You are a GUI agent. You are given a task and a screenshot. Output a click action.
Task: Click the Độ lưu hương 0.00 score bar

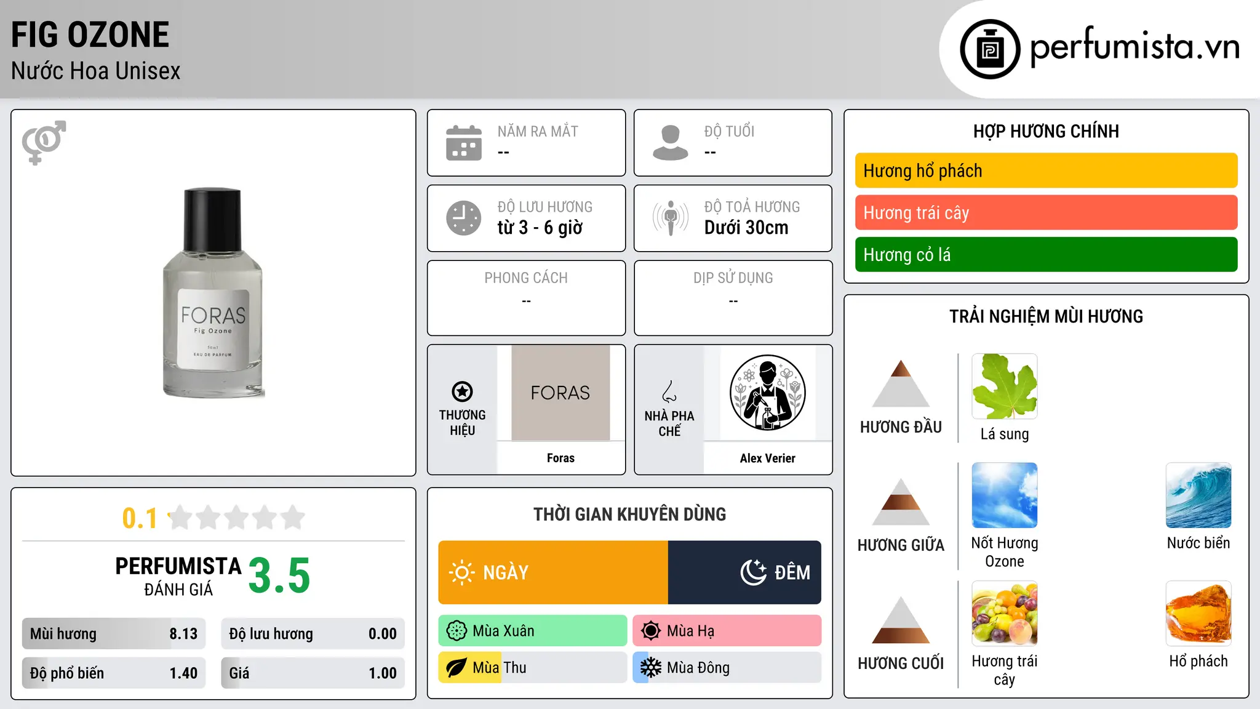pyautogui.click(x=313, y=634)
